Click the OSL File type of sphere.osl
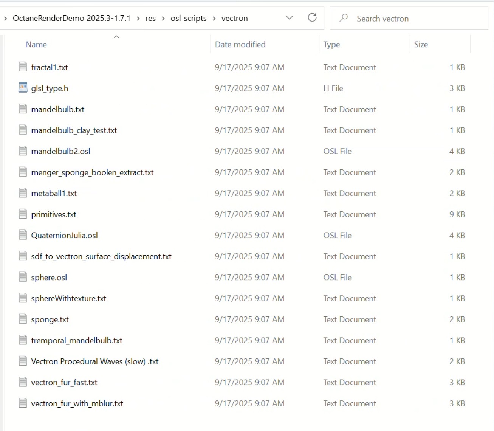The height and width of the screenshot is (431, 494). click(x=338, y=277)
